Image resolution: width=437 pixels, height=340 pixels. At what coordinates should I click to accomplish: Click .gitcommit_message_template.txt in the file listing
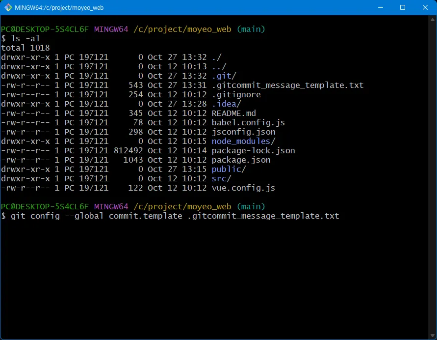(287, 85)
